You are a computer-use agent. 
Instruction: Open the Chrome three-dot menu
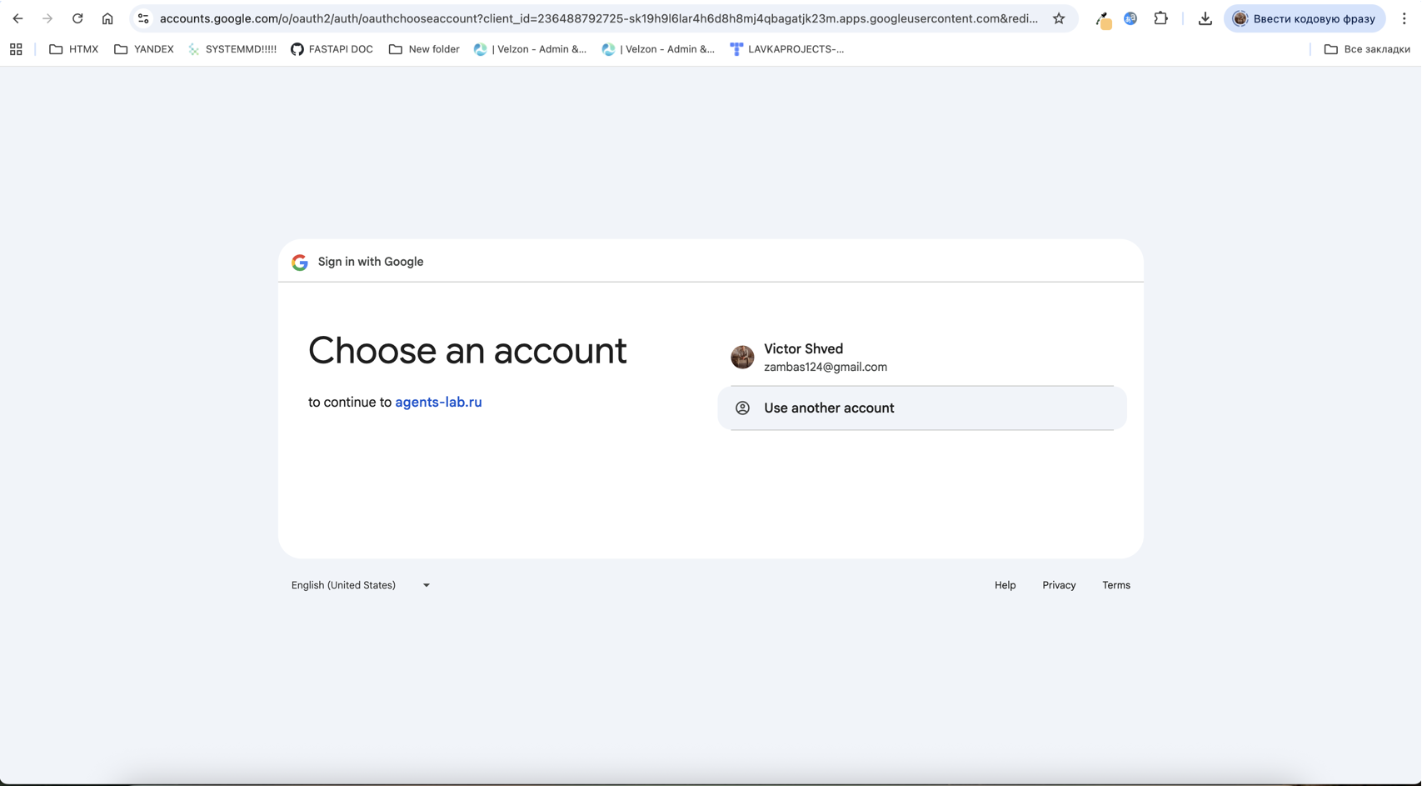[1404, 18]
